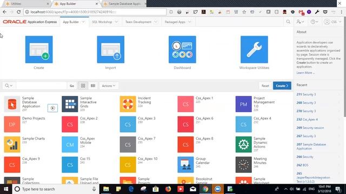This screenshot has width=346, height=194.
Task: Open Sample Dynamic Actions gear icon
Action: click(x=244, y=144)
